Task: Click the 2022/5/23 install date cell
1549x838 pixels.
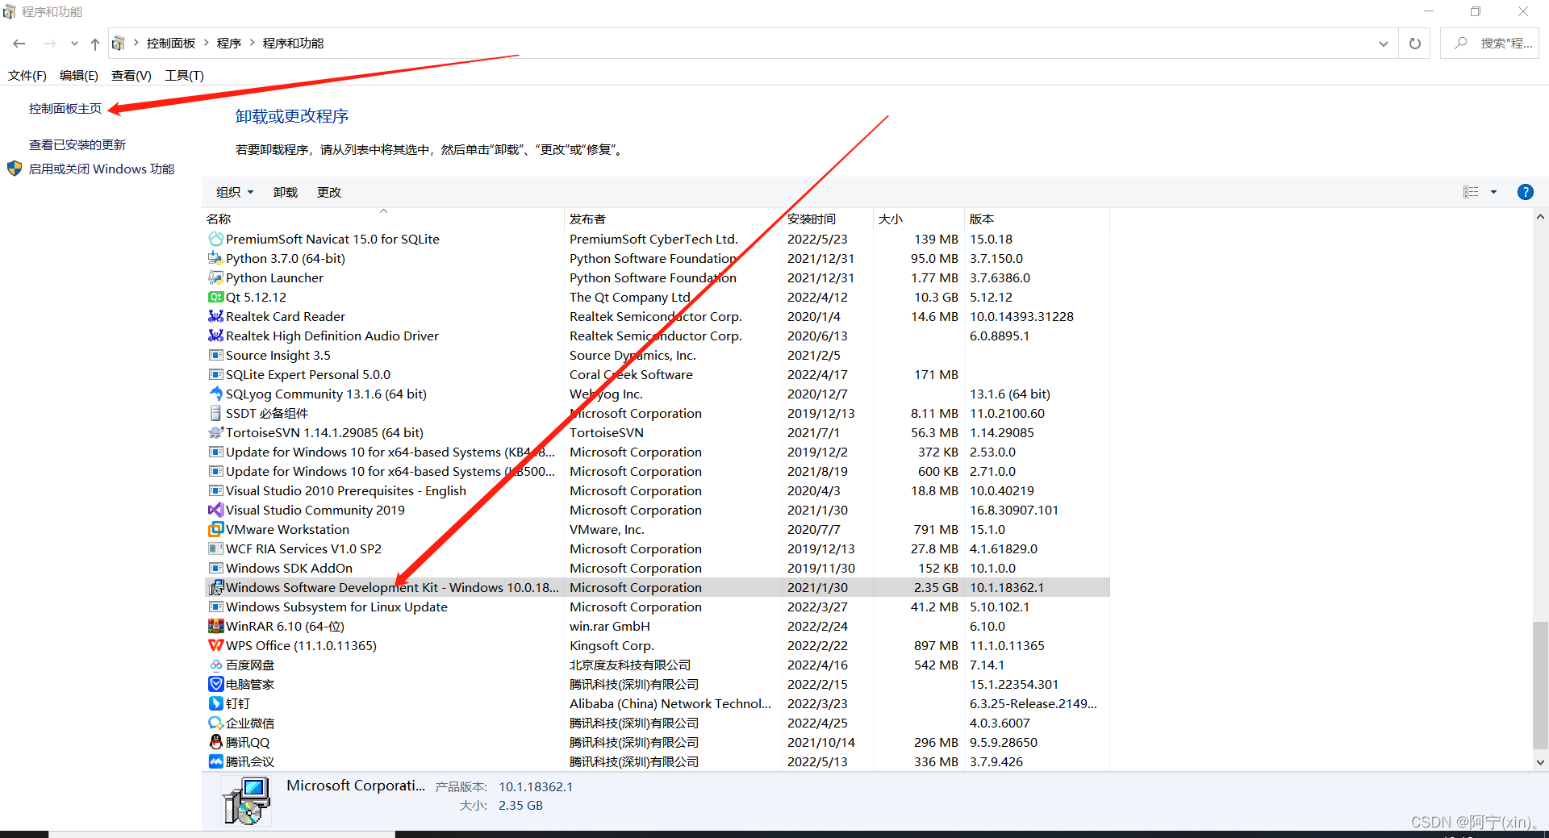Action: 817,240
